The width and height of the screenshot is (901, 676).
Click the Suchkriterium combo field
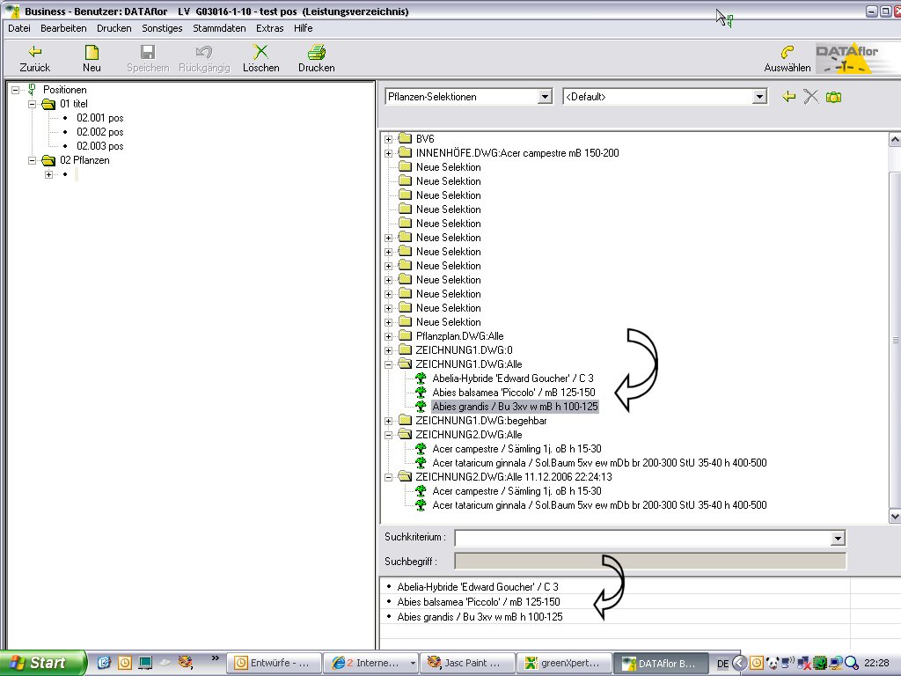pyautogui.click(x=650, y=538)
